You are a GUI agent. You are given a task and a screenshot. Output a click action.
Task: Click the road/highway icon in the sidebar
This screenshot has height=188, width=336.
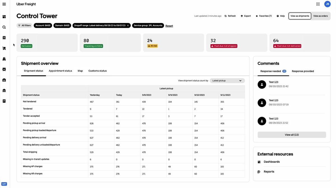coord(4,59)
